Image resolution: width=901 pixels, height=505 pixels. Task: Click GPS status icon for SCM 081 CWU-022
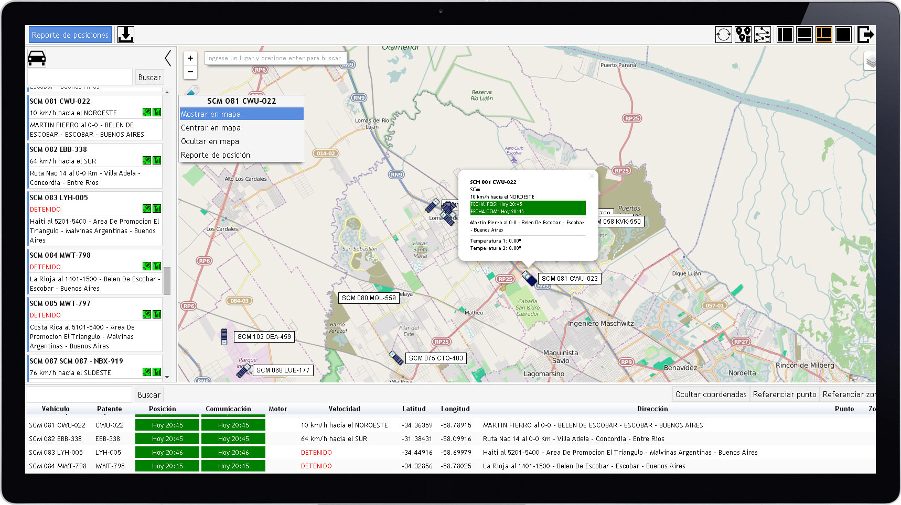click(147, 112)
